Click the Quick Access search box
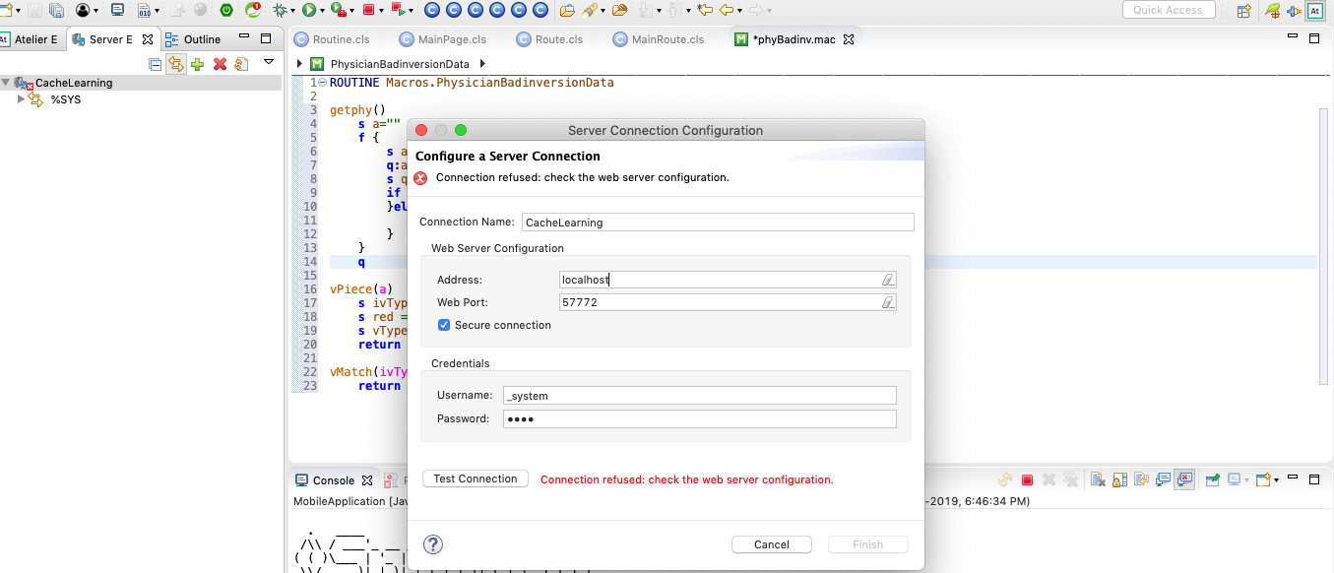The image size is (1334, 573). pos(1168,10)
